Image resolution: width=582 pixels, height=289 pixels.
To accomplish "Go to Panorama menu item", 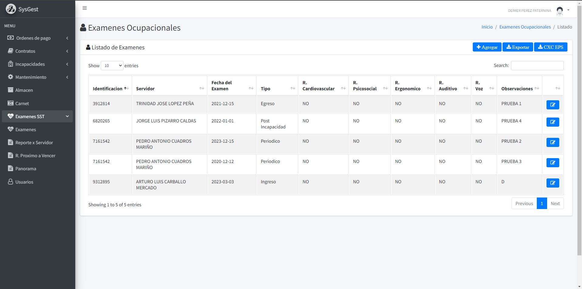I will click(x=25, y=169).
